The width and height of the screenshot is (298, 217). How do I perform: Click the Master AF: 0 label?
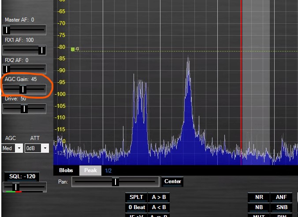tap(19, 20)
